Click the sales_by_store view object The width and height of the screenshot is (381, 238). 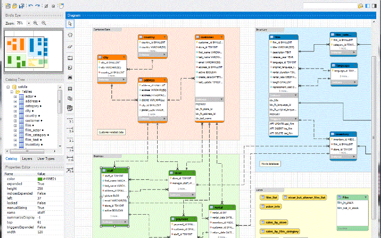click(276, 222)
